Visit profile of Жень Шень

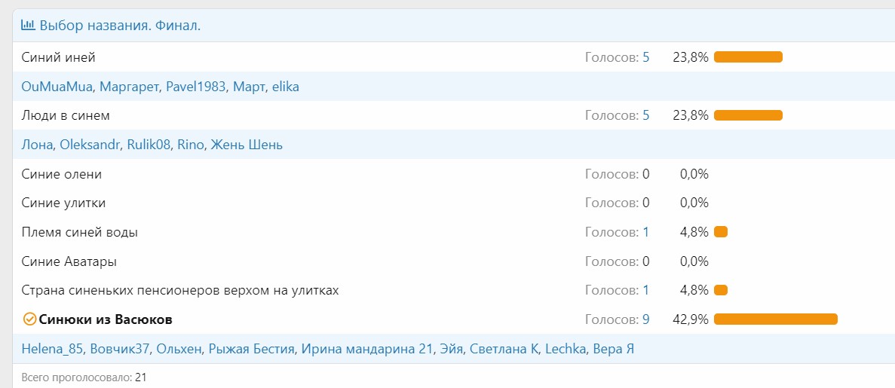(x=247, y=145)
